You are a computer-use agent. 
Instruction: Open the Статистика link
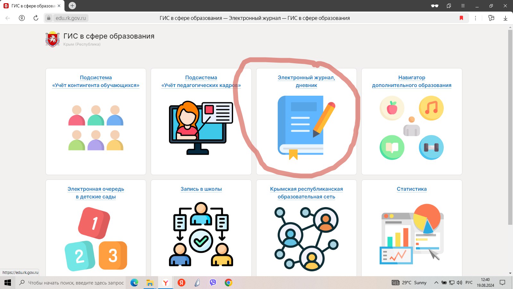412,189
